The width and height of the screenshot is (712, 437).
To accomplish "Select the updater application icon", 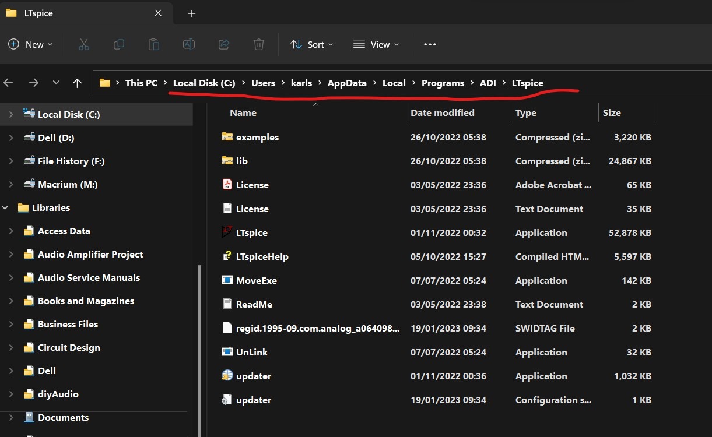I will click(227, 376).
